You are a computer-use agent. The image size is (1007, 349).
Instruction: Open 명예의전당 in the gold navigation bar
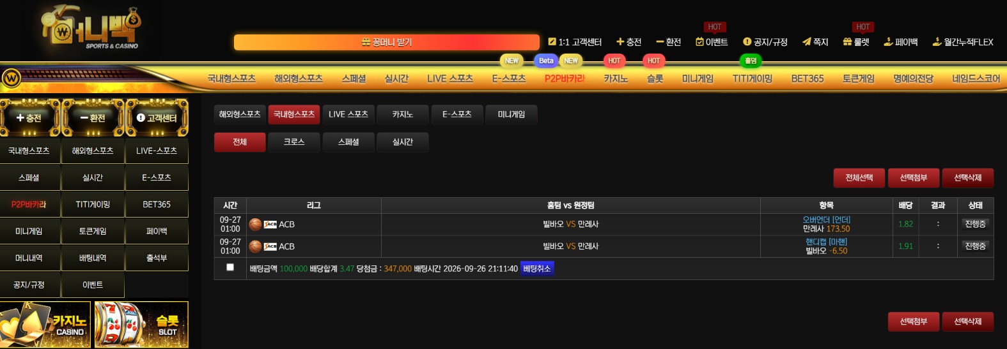point(913,78)
